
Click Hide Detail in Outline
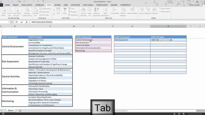pos(164,11)
